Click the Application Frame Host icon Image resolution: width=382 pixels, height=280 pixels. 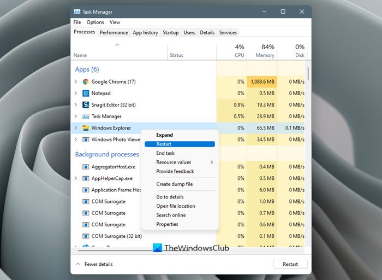[x=86, y=190]
